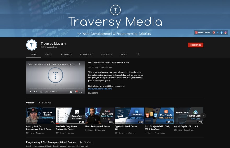Subscribe to Traversy Media

coord(195,45)
